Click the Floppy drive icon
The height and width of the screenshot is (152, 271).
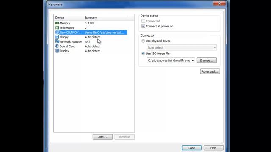57,37
